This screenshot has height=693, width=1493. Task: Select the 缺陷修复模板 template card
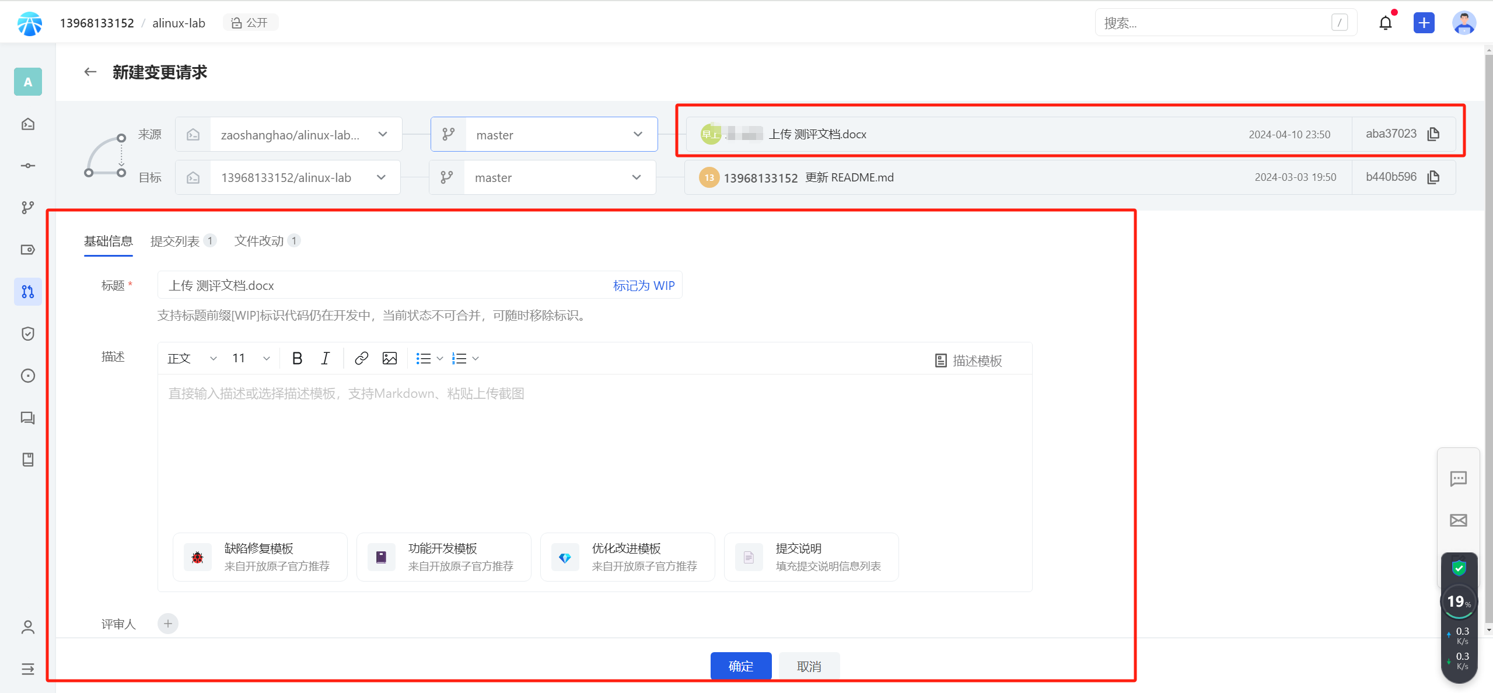pyautogui.click(x=260, y=557)
